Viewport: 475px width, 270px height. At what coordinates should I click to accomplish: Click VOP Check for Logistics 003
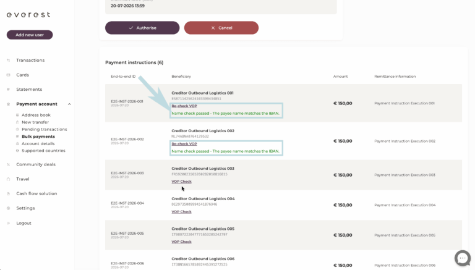tap(181, 182)
